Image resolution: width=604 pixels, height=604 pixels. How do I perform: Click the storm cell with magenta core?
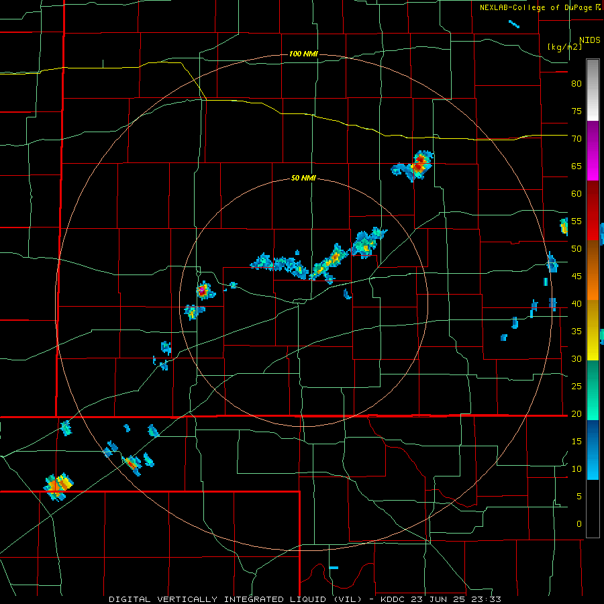[203, 291]
